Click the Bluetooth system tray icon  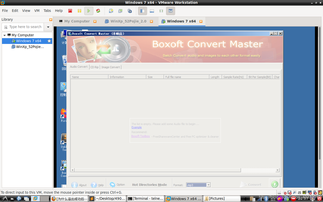266,199
